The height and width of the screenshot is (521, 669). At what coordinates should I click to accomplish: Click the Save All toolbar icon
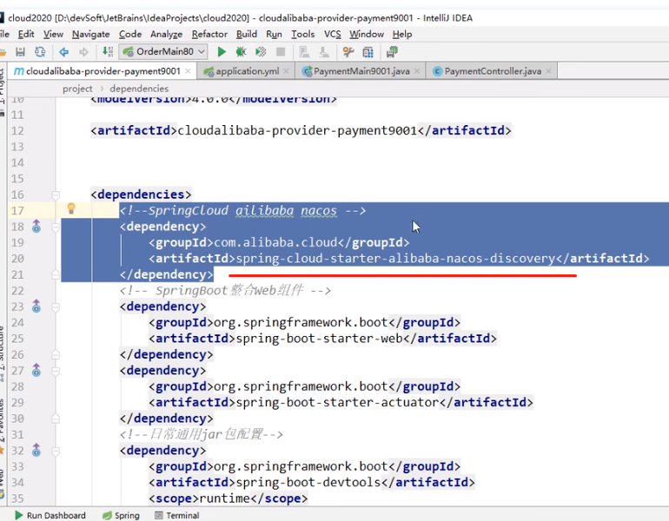tap(20, 52)
